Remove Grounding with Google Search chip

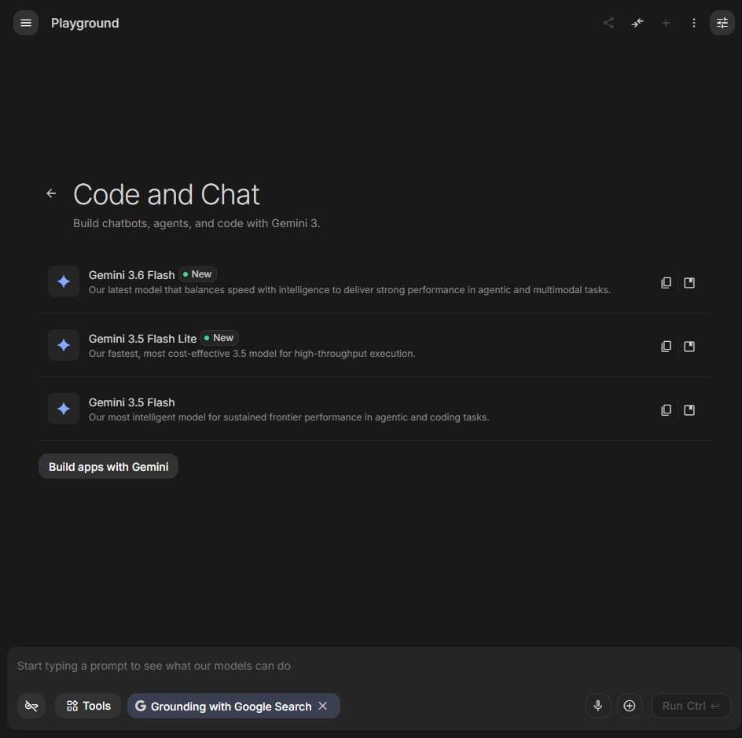tap(323, 706)
